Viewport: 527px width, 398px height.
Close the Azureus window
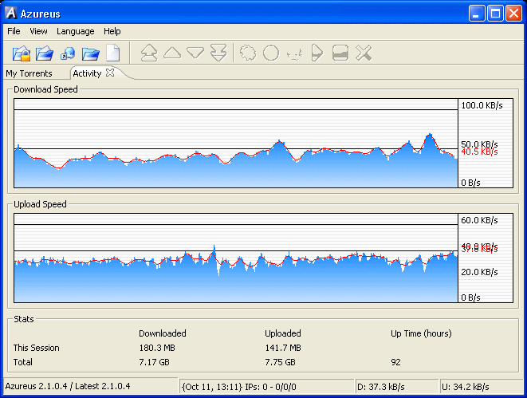513,14
